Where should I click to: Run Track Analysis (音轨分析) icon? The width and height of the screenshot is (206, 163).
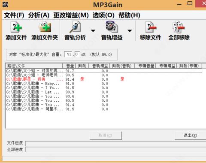[75, 27]
